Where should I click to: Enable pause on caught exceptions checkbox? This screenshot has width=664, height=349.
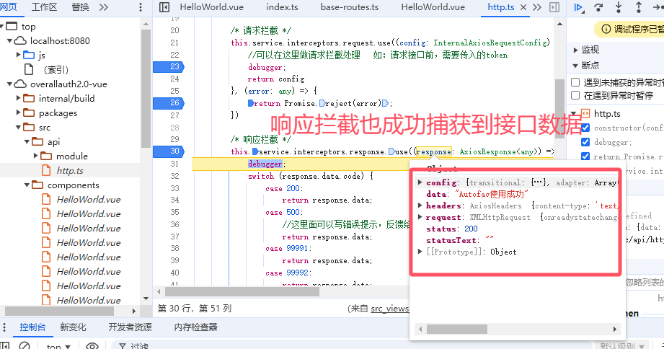point(575,95)
